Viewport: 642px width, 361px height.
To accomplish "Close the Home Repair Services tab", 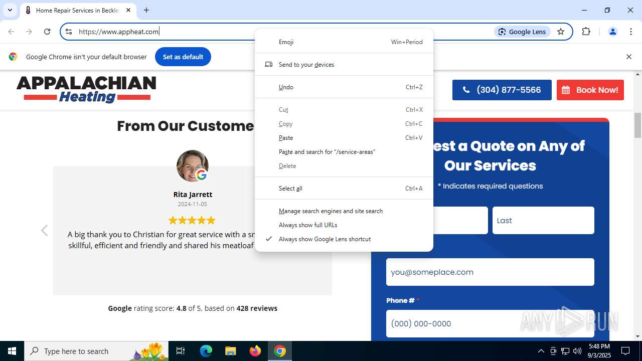I will pyautogui.click(x=128, y=10).
